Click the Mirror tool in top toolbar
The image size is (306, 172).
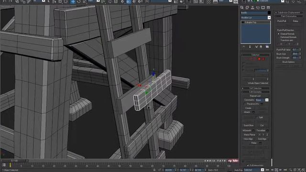pos(175,2)
